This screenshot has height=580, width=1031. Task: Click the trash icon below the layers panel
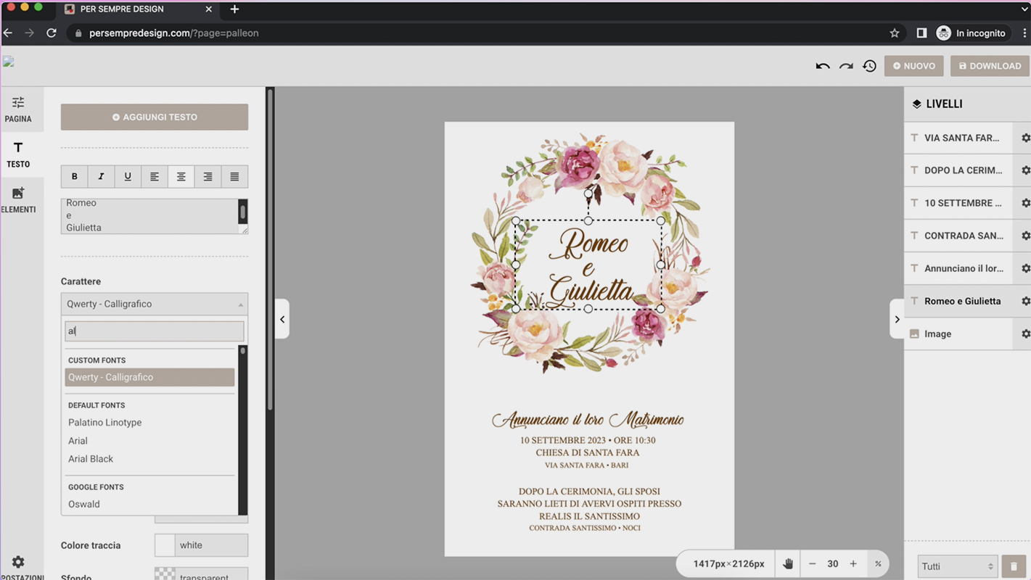pos(1013,565)
